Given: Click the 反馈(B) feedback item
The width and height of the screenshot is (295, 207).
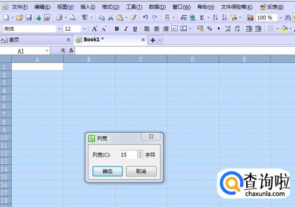Looking at the screenshot, I should pyautogui.click(x=272, y=7).
